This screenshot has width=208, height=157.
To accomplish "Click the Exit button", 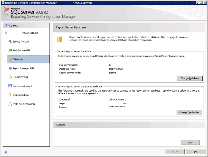I will pos(195,152).
